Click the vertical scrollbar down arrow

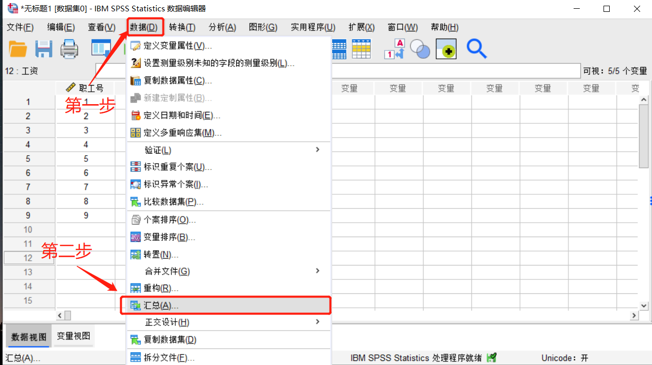point(644,305)
